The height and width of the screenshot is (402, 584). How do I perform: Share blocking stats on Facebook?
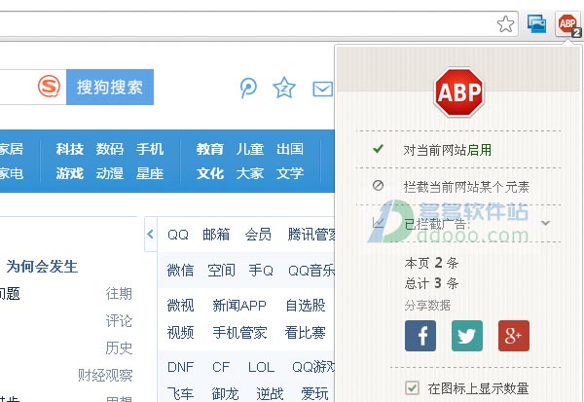point(420,336)
